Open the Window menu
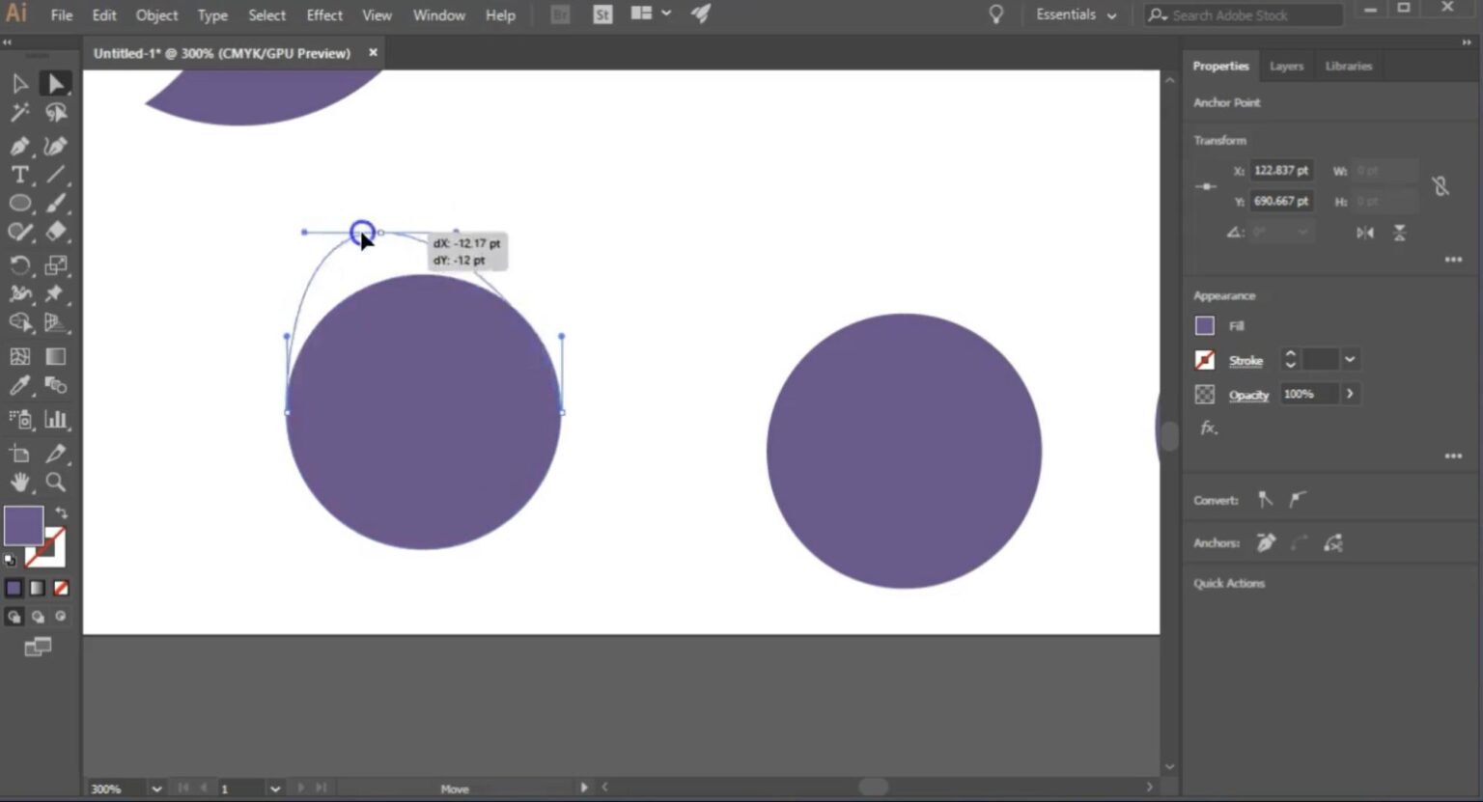Viewport: 1483px width, 802px height. click(x=439, y=14)
